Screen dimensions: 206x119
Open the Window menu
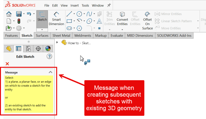pyautogui.click(x=98, y=5)
